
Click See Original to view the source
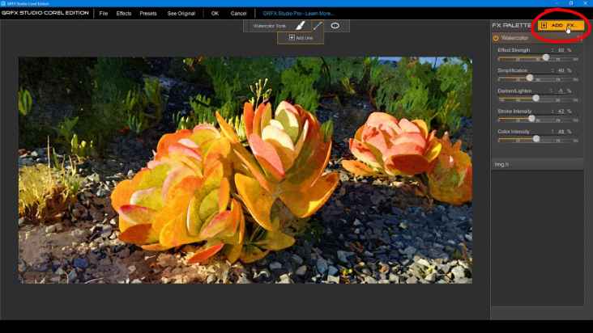pyautogui.click(x=181, y=14)
